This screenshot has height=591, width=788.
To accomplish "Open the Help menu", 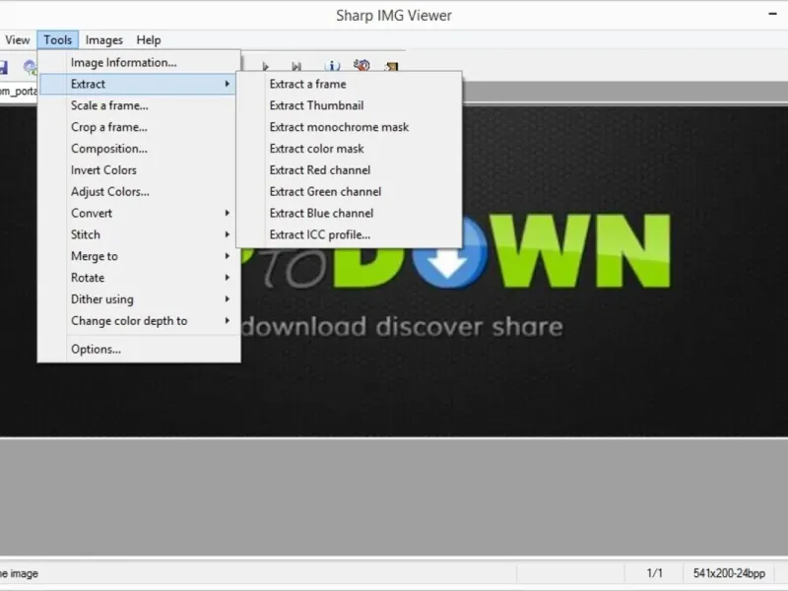I will (x=149, y=39).
